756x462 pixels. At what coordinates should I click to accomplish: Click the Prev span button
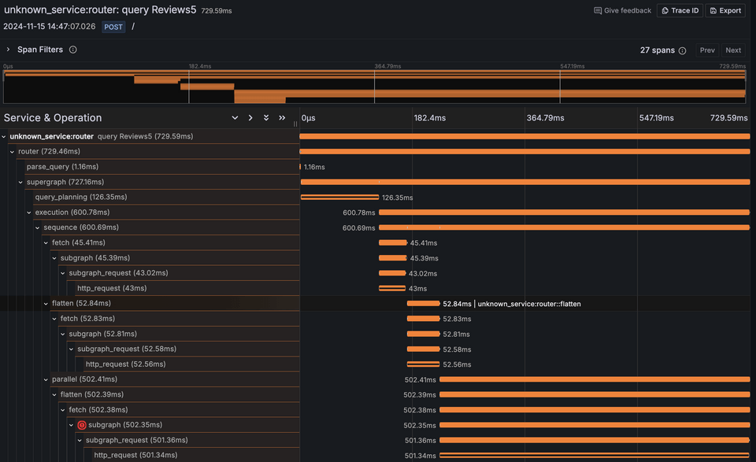pyautogui.click(x=707, y=50)
